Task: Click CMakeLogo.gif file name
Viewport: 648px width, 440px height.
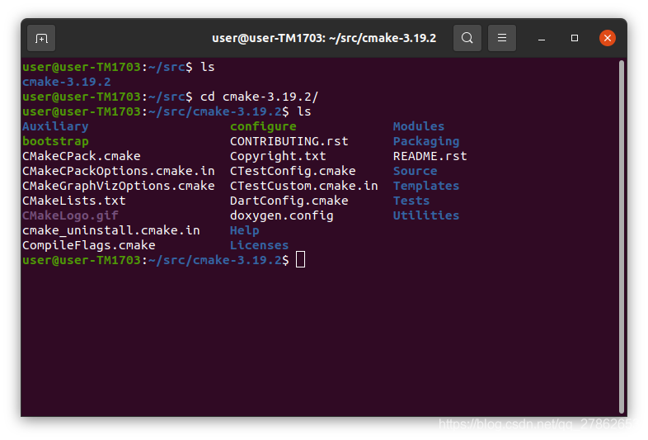Action: [70, 215]
